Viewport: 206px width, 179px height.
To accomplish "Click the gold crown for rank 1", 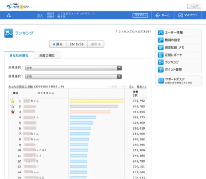I will click(12, 101).
